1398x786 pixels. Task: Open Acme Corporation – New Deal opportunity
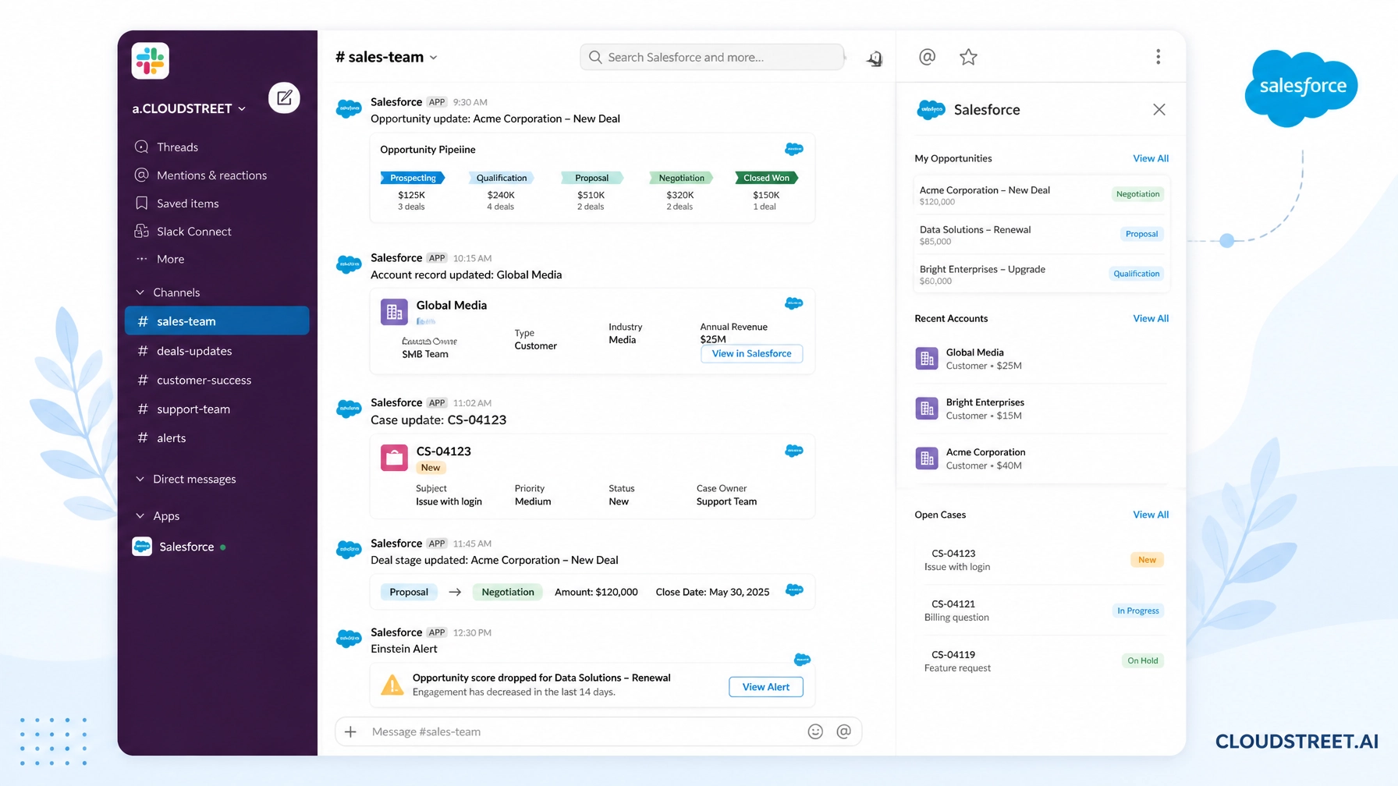(1041, 195)
